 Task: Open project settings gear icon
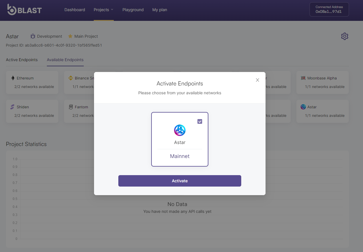coord(344,36)
